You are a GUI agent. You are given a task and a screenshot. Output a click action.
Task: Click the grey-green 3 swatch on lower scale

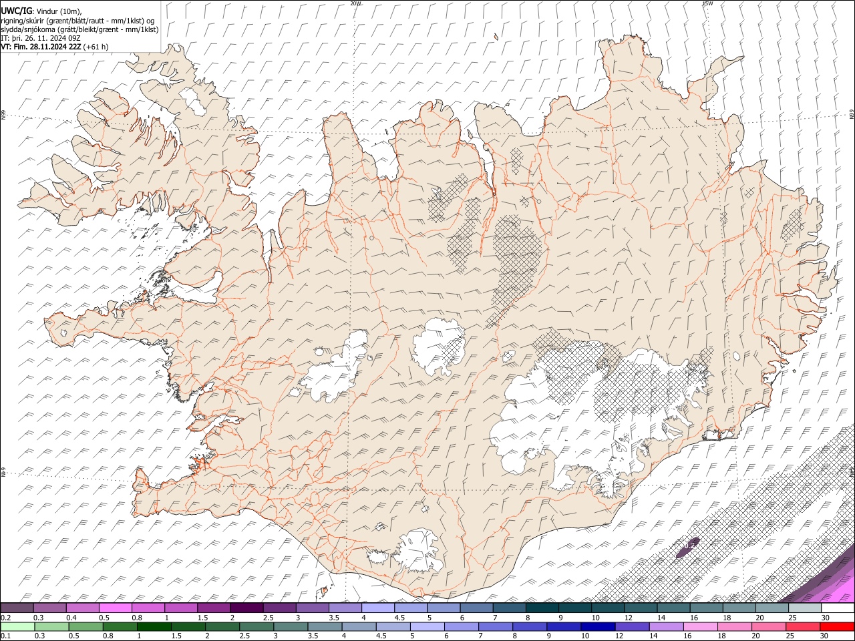[x=291, y=626]
